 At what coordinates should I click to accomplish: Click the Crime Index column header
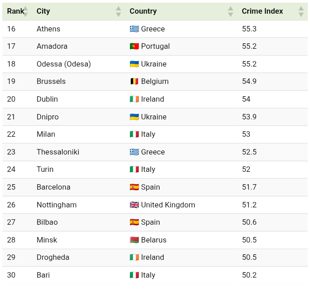coord(262,11)
